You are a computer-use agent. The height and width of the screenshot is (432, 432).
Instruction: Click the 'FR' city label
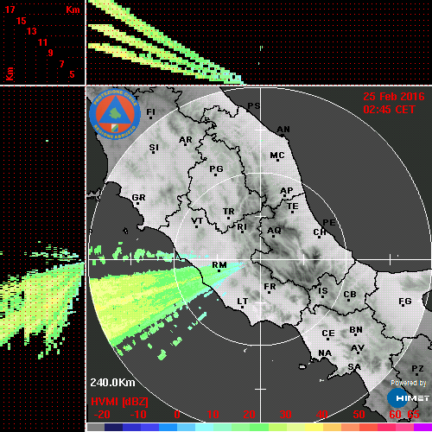[x=270, y=287]
